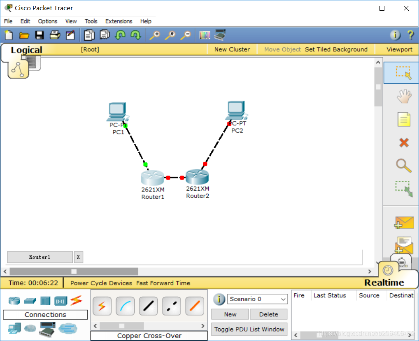This screenshot has width=419, height=341.
Task: Click the Toggle PDU List Window button
Action: pos(249,329)
